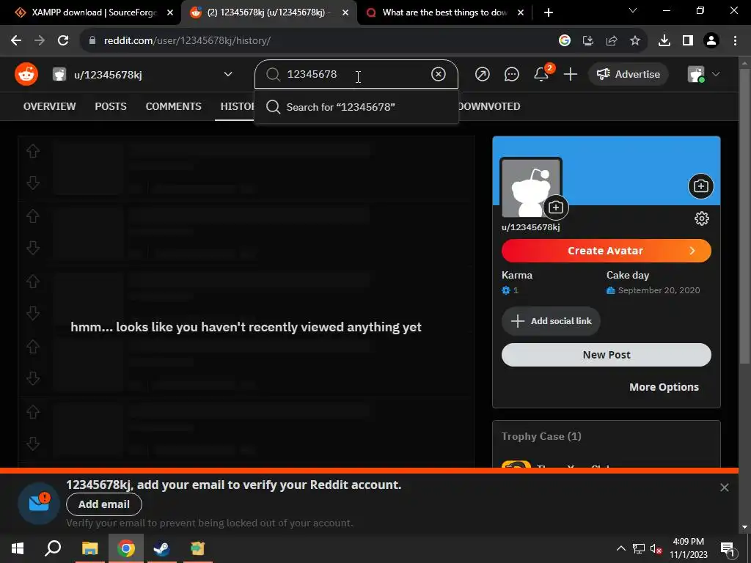Open Windows taskbar search
751x563 pixels.
tap(53, 548)
